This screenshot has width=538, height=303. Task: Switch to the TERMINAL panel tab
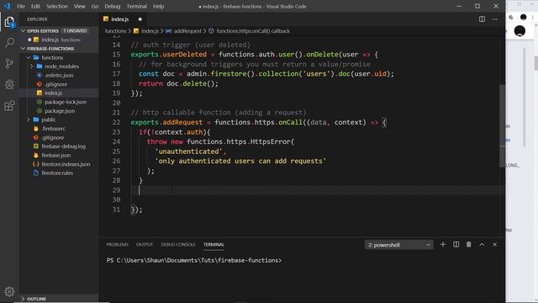214,245
